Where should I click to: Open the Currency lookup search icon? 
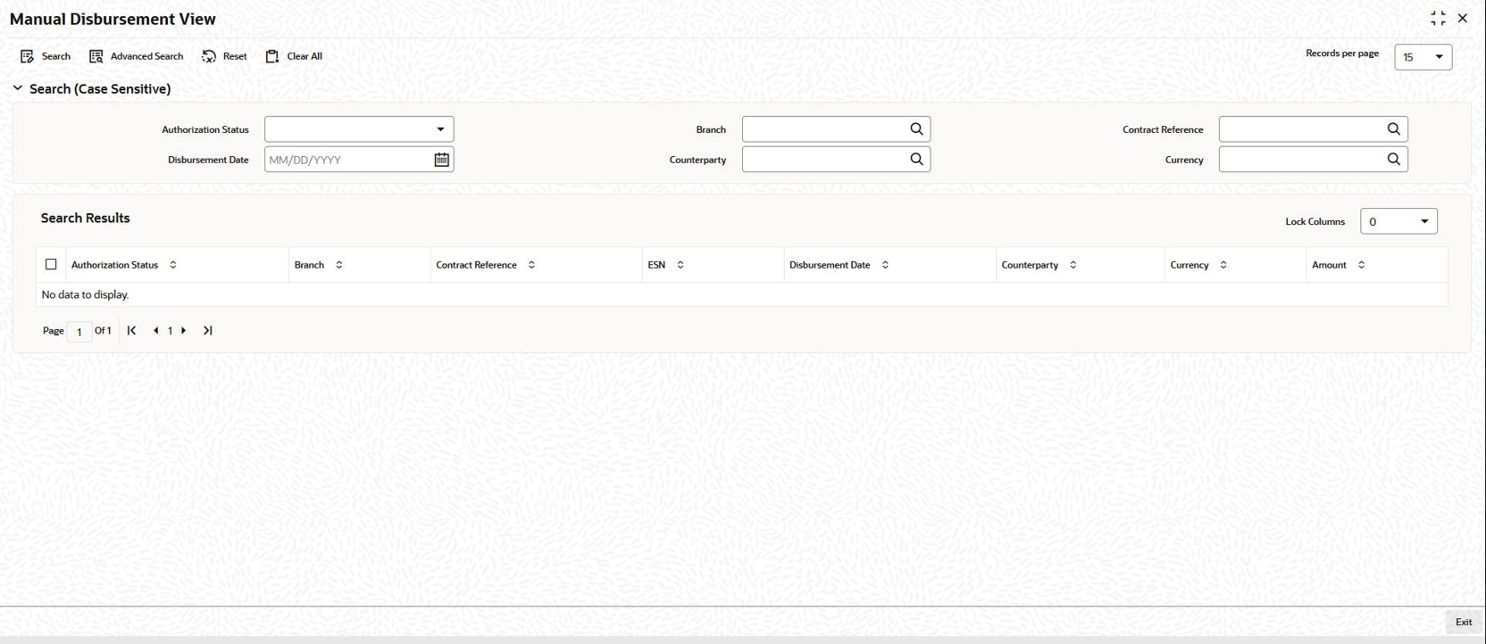click(1393, 160)
